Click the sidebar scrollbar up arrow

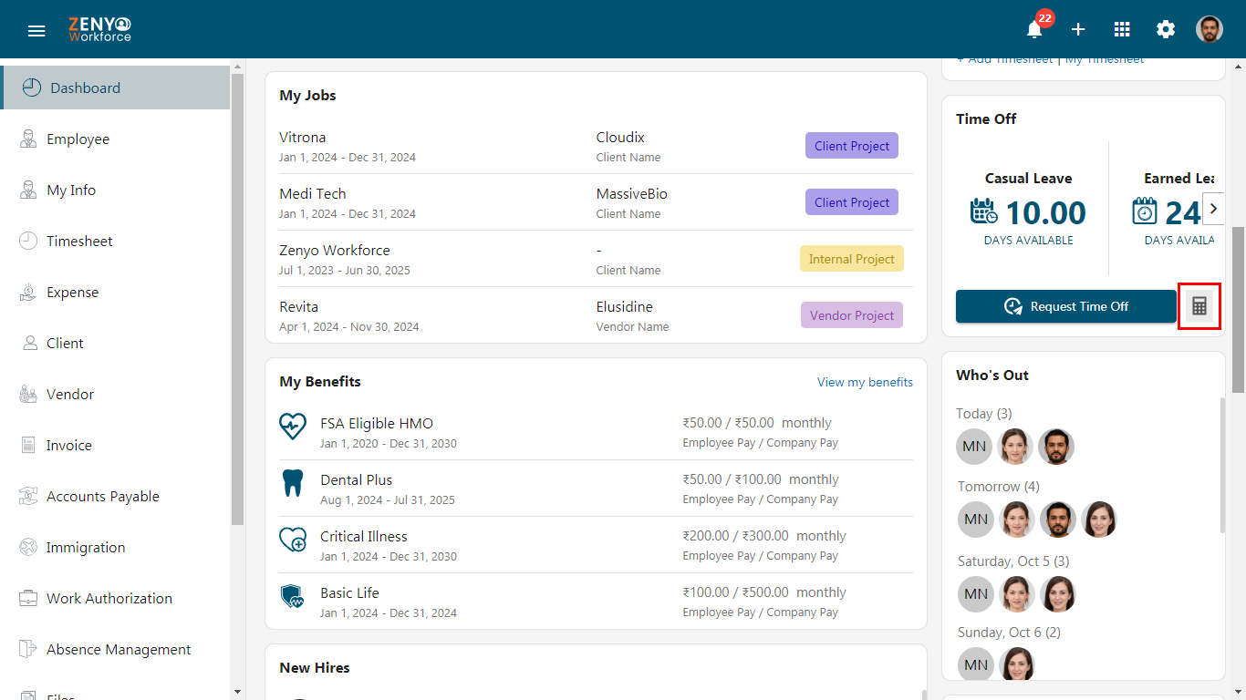coord(238,67)
